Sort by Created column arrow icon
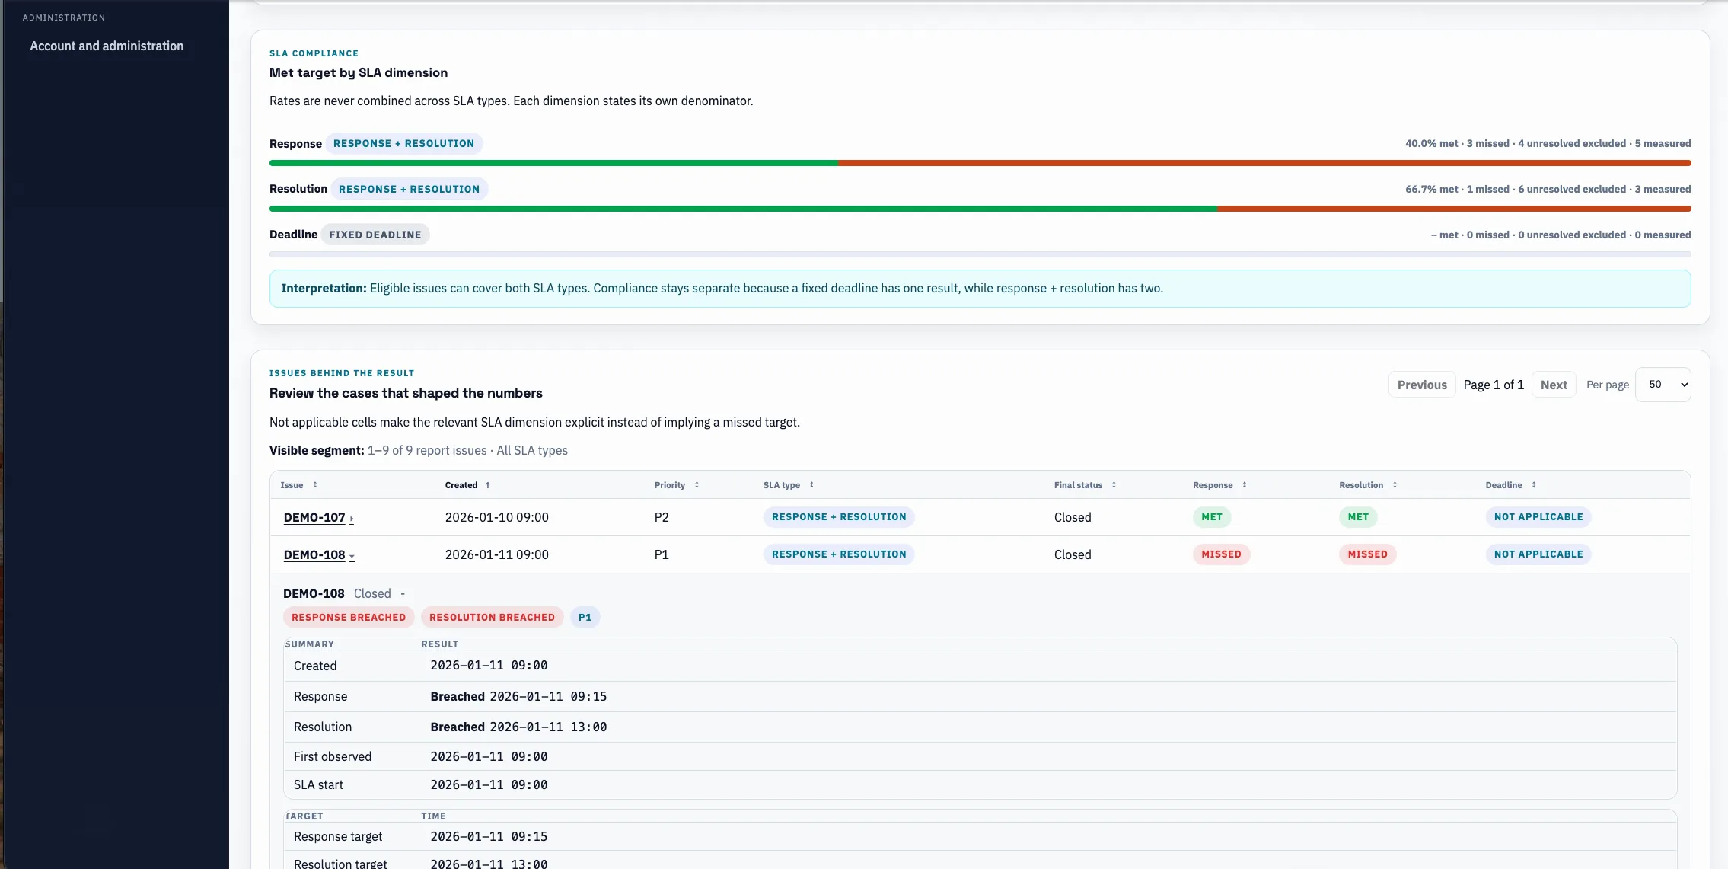1728x869 pixels. (x=488, y=485)
